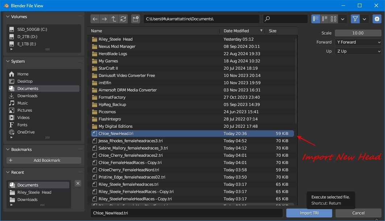This screenshot has height=221, width=385.
Task: Switch to vertical list display mode
Action: [x=315, y=19]
